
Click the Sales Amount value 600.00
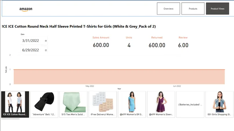click(101, 45)
